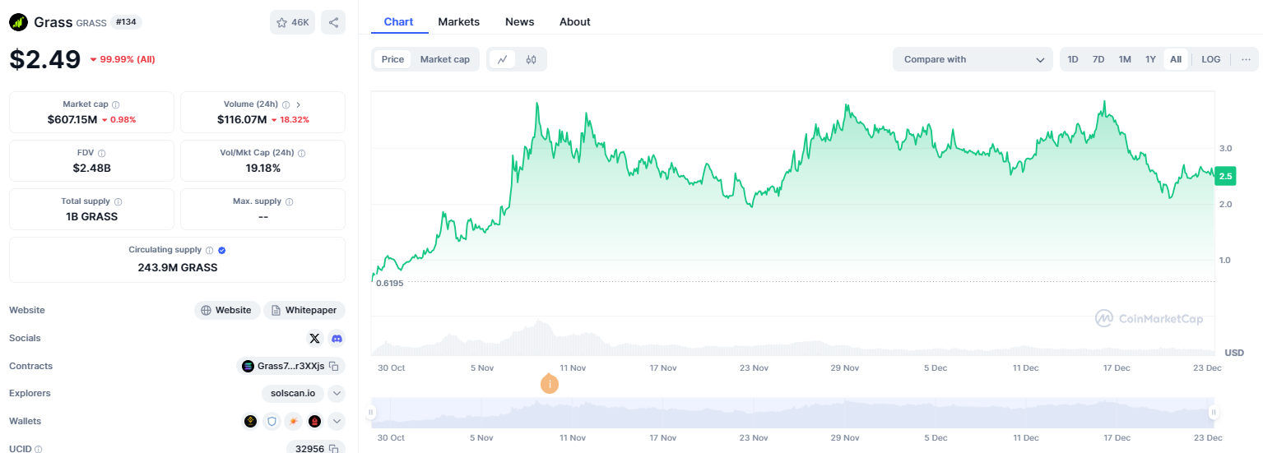Expand the Wallets list chevron
Image resolution: width=1263 pixels, height=453 pixels.
point(336,421)
